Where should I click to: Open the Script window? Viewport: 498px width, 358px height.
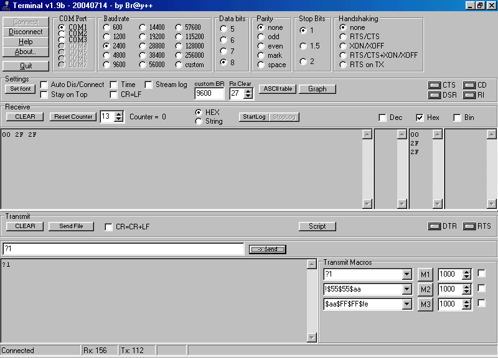tap(317, 226)
